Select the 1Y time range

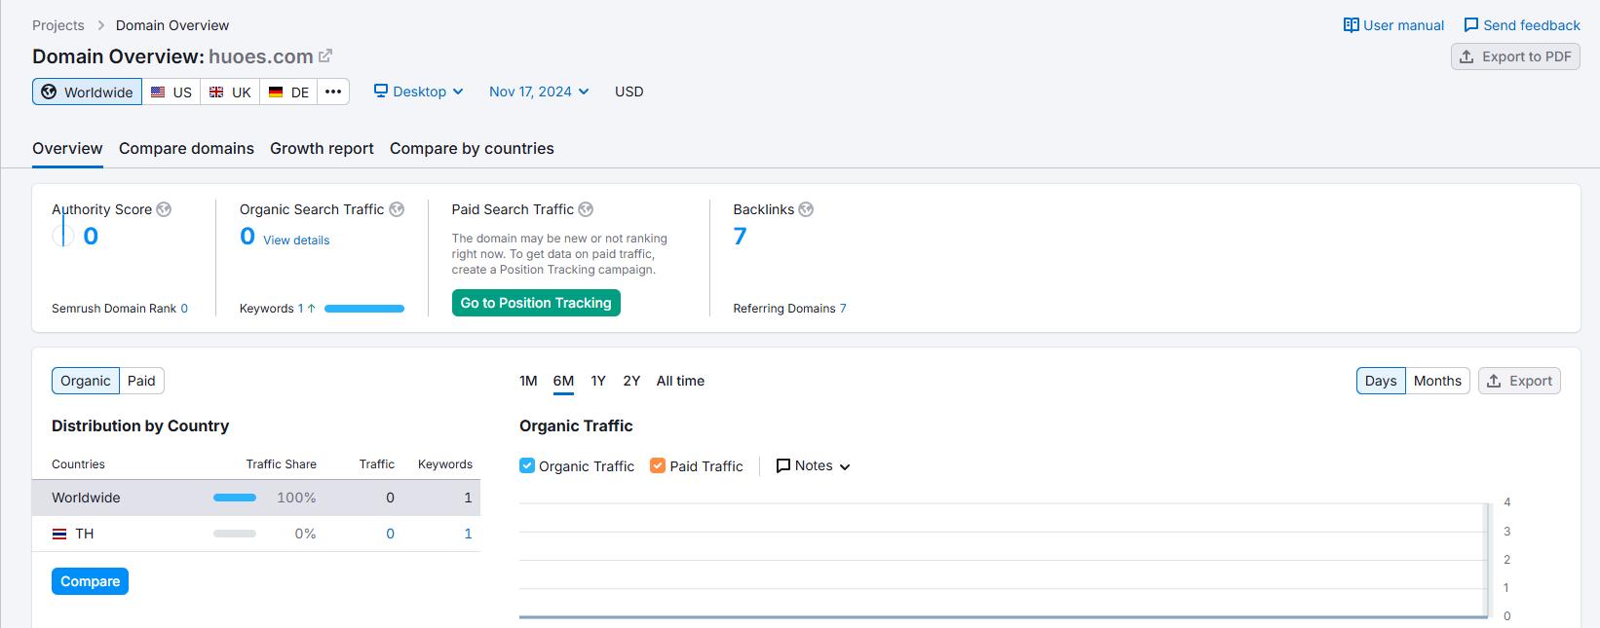click(598, 381)
